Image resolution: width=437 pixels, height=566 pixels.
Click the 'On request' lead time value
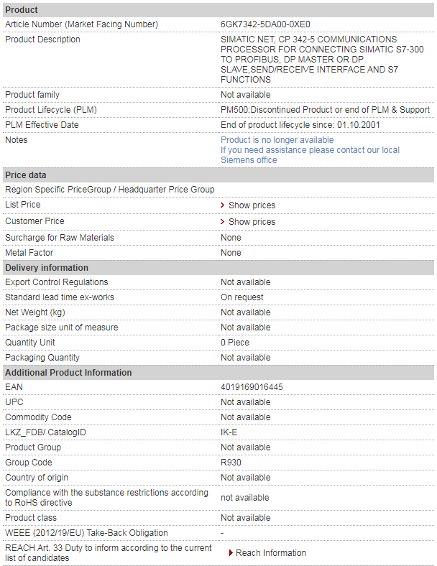tap(242, 297)
